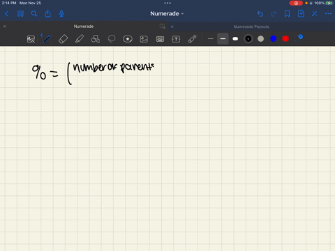Close the Numerade Payouts tab
This screenshot has height=251, width=335.
coord(172,26)
